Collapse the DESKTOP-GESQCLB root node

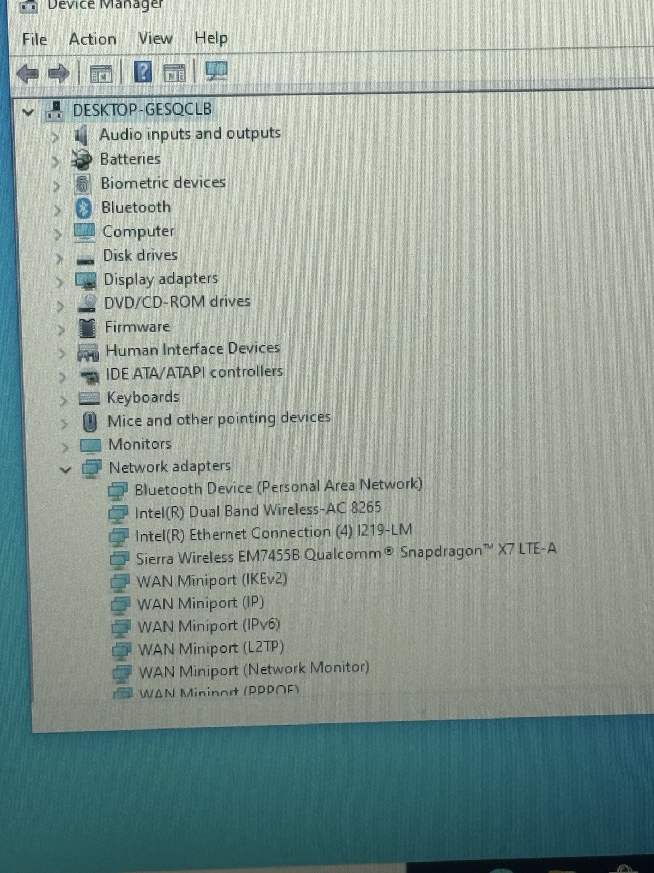coord(28,112)
